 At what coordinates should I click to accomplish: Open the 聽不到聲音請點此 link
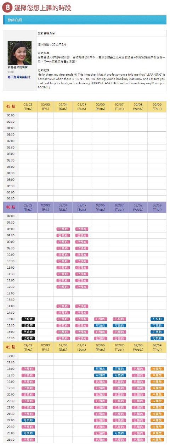(x=19, y=77)
